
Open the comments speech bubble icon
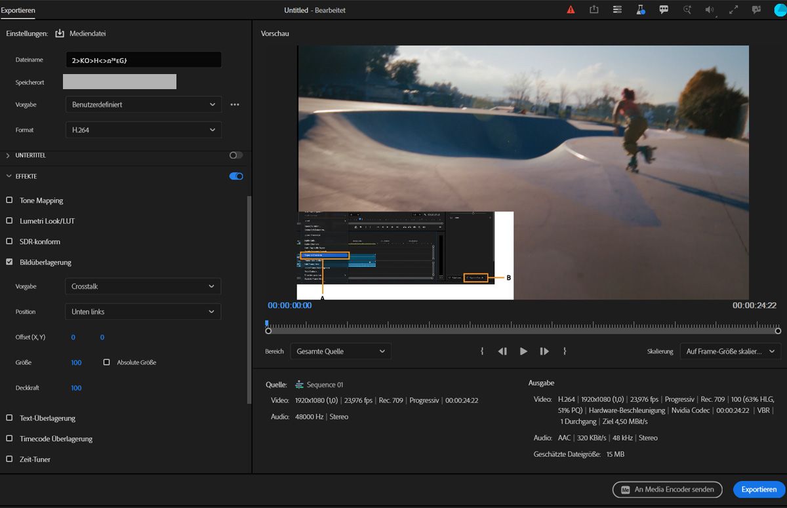click(x=664, y=10)
